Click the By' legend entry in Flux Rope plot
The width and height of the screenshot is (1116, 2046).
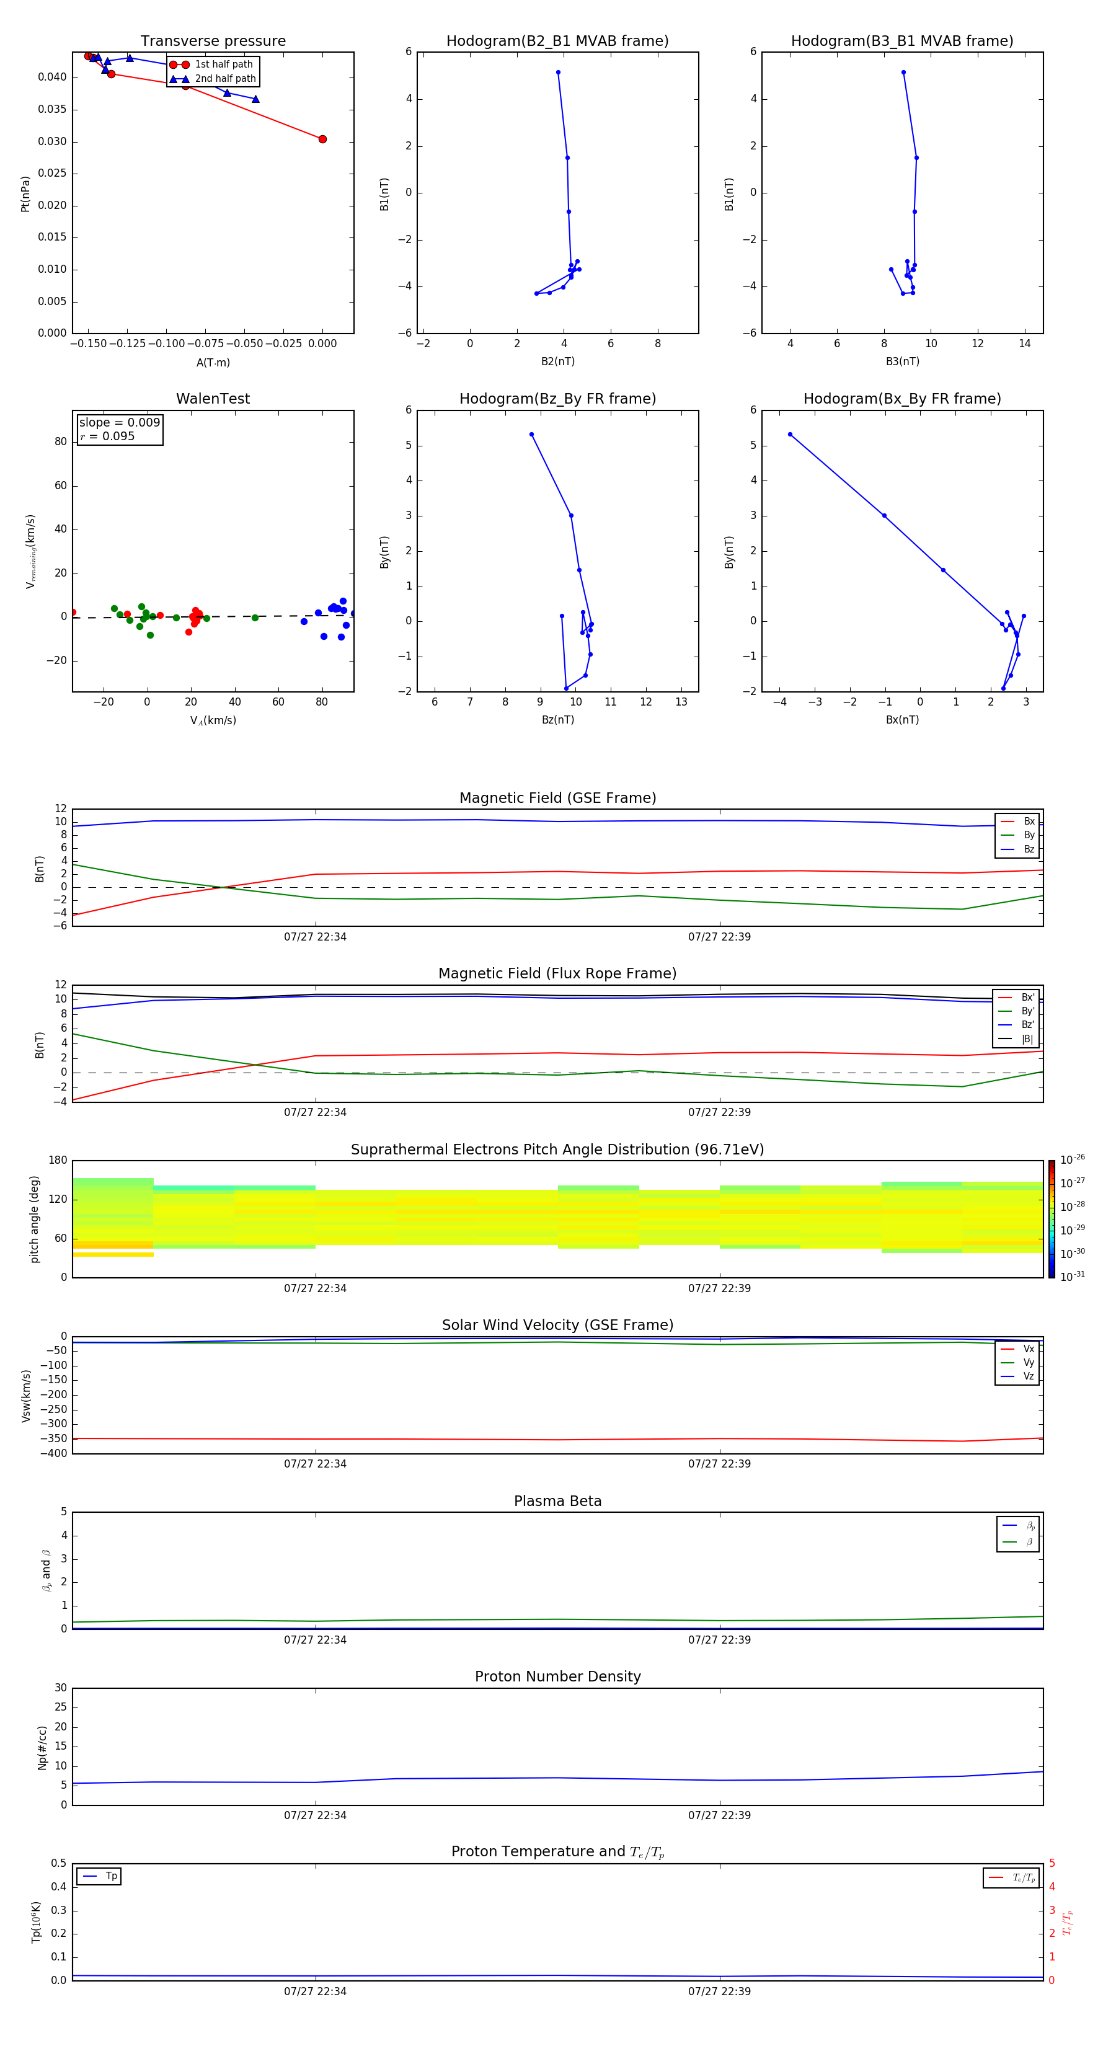(1016, 1011)
